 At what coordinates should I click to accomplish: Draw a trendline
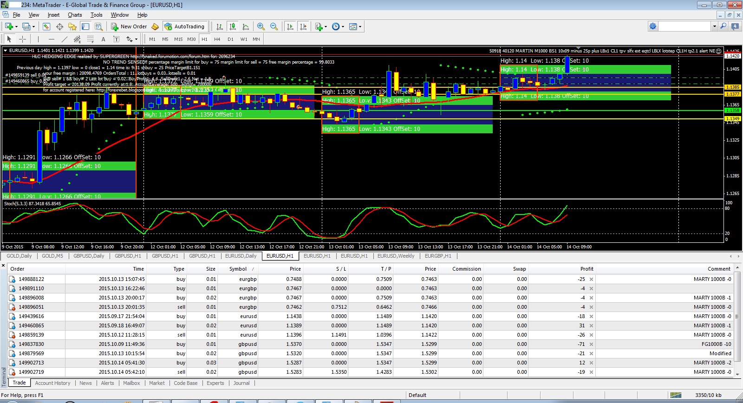tap(64, 39)
